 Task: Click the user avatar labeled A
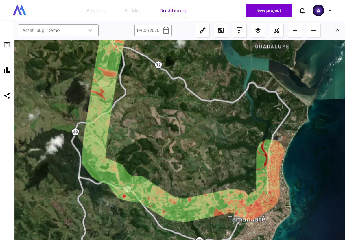[x=318, y=11]
